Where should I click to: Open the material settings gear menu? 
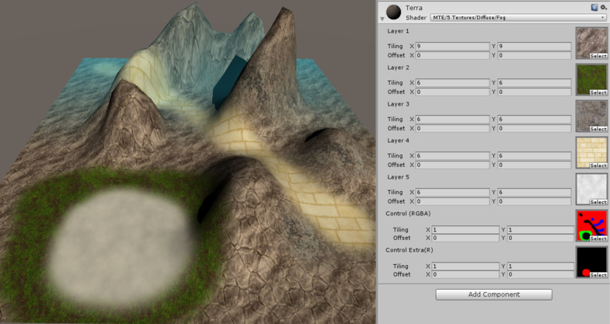click(602, 7)
